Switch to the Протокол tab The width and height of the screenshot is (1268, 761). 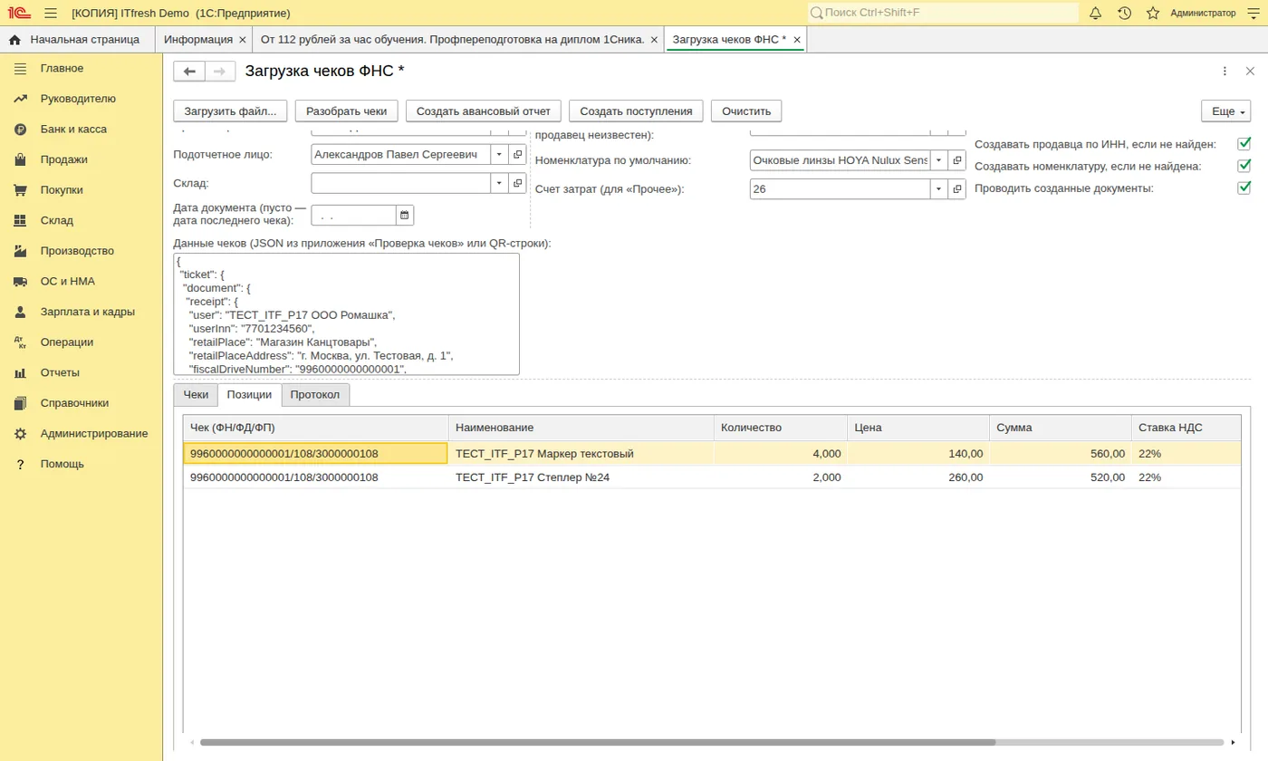[x=315, y=395]
